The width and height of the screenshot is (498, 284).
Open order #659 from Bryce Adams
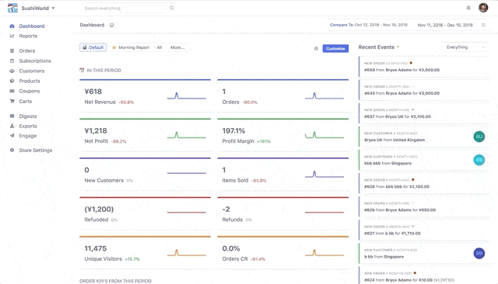coord(424,67)
